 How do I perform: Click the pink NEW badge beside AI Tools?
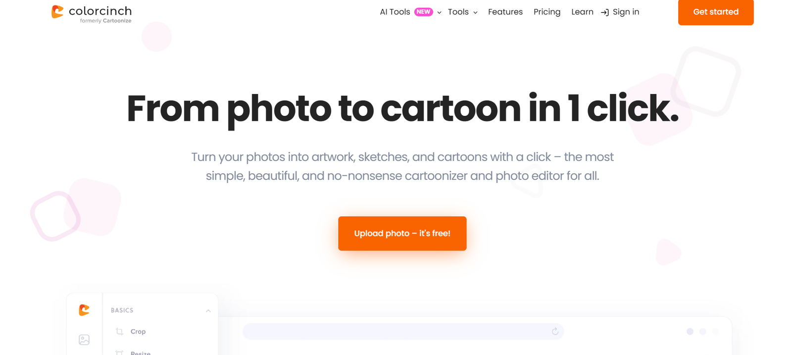point(423,12)
